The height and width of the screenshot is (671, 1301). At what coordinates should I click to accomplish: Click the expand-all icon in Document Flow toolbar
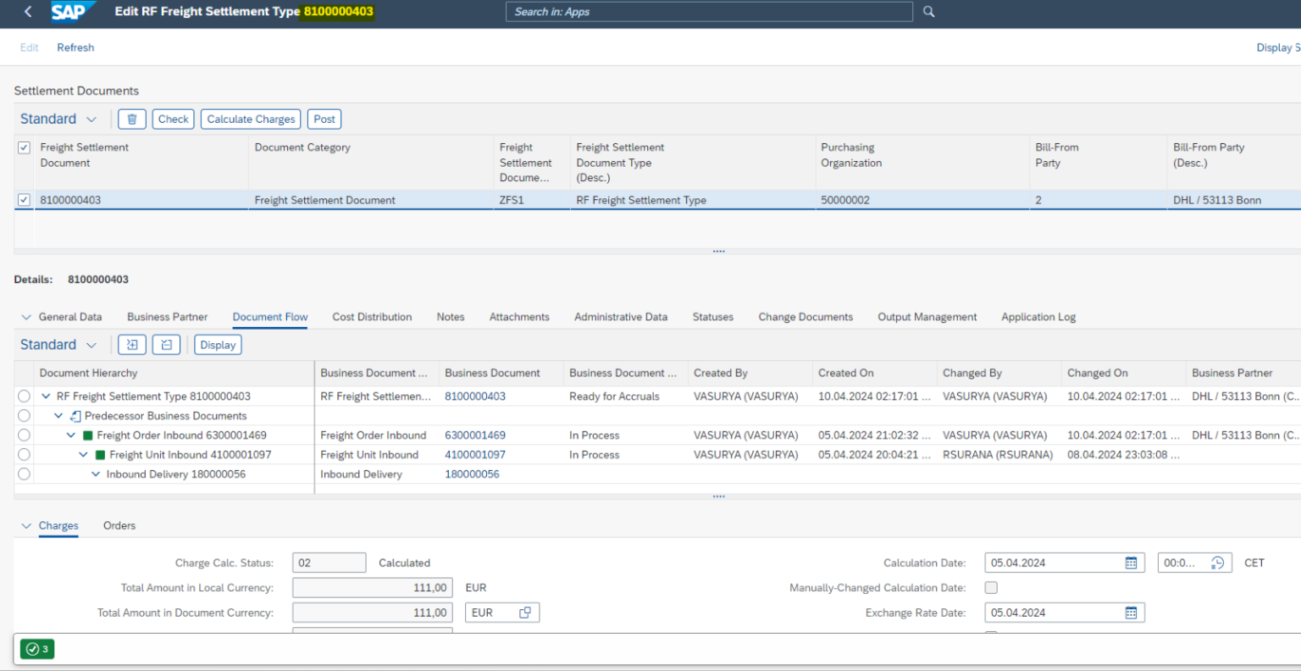(x=132, y=344)
